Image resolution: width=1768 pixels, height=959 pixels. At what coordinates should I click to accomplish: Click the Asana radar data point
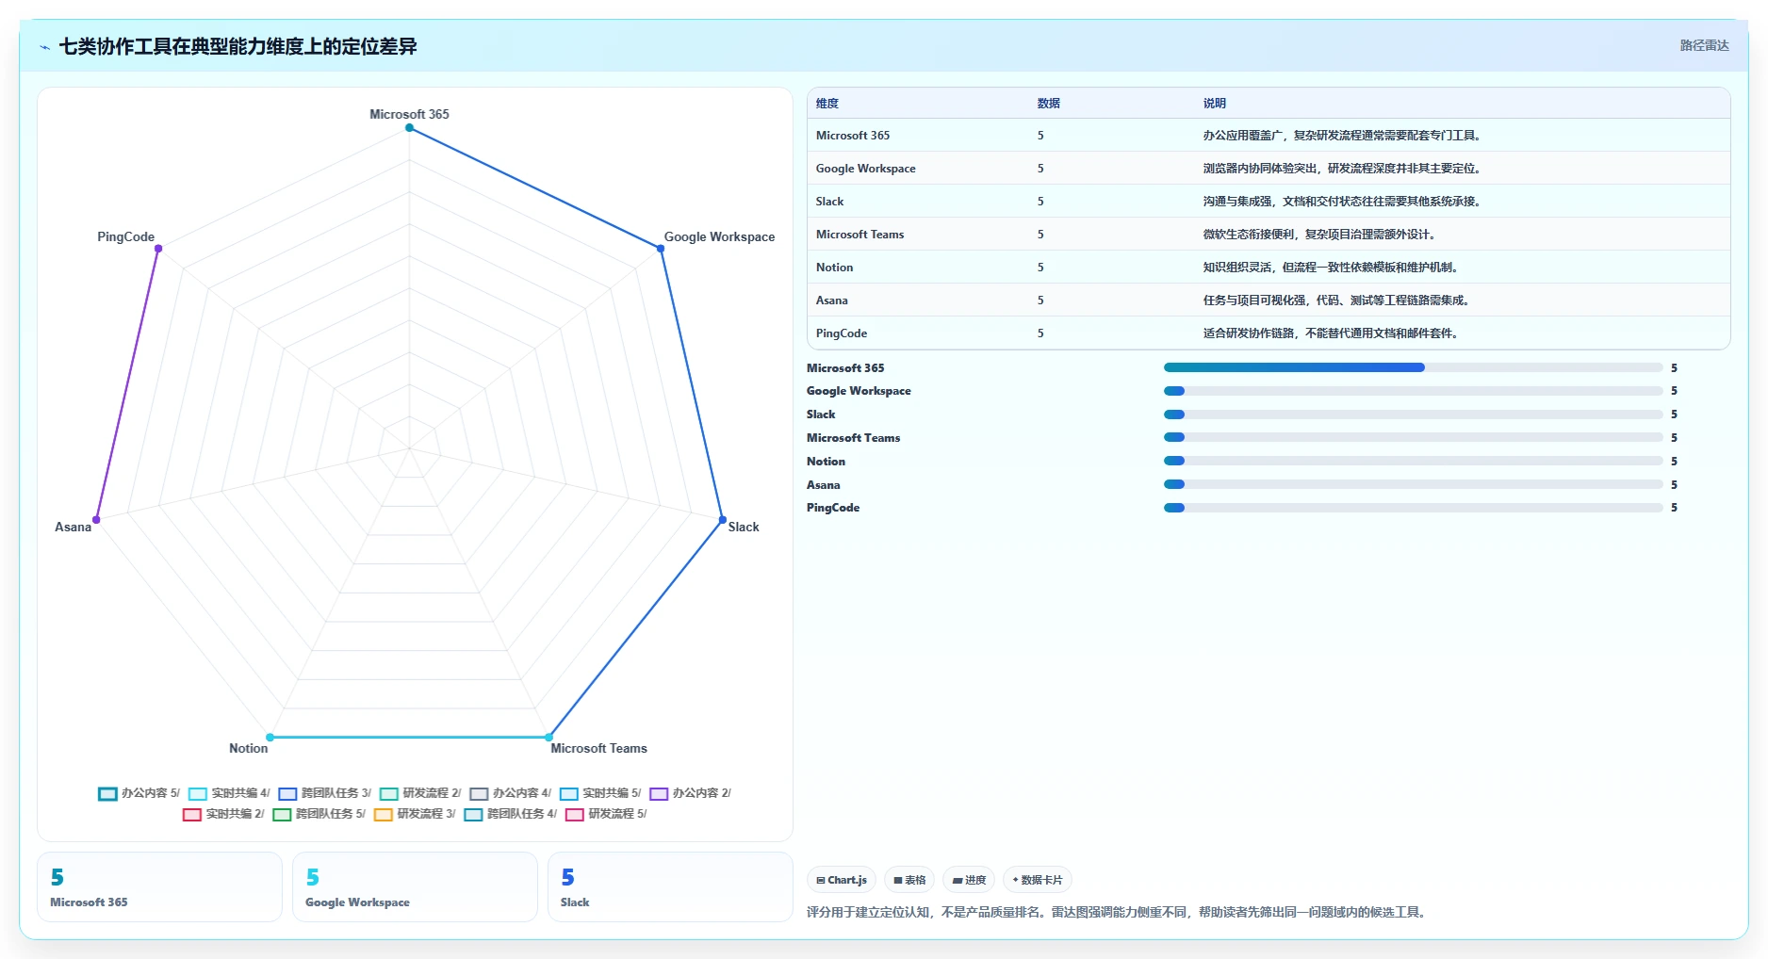coord(96,520)
